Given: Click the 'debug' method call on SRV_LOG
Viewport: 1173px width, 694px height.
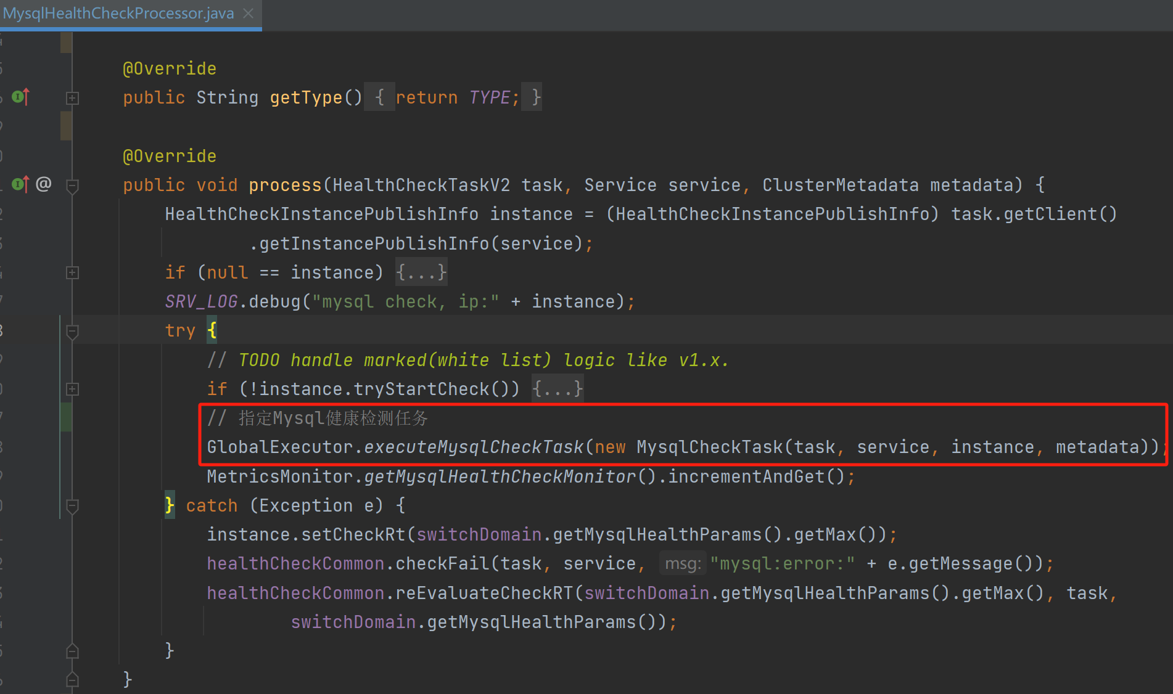Looking at the screenshot, I should point(274,301).
